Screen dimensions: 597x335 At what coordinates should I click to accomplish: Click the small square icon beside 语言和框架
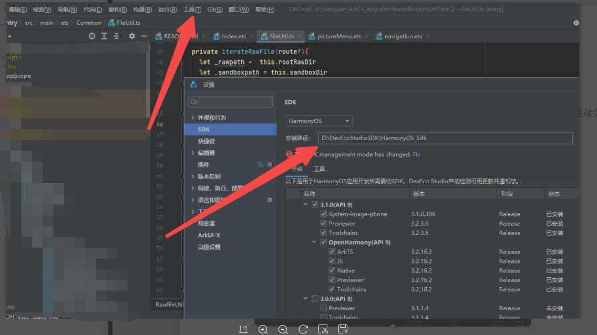[270, 200]
